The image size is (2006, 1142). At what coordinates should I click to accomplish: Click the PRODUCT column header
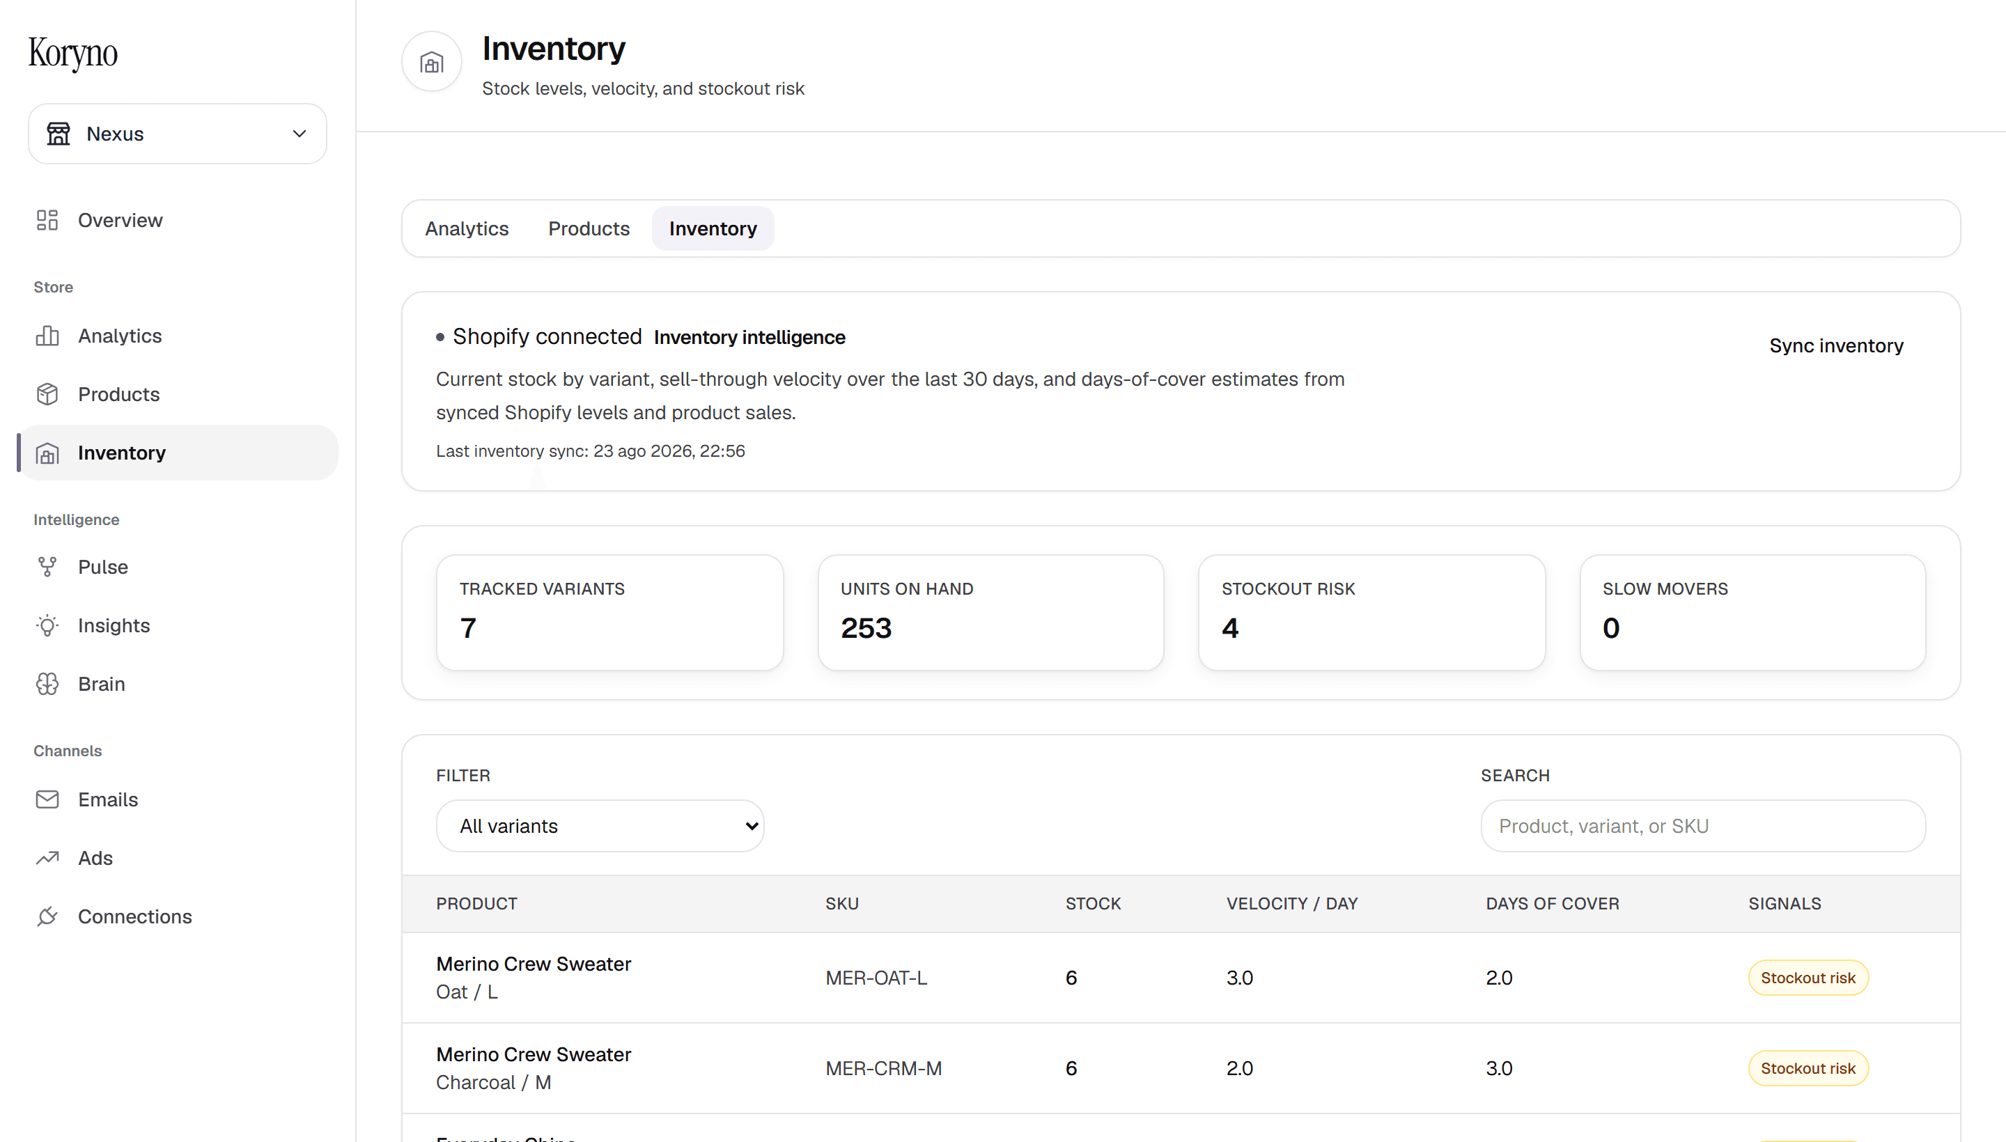[477, 904]
